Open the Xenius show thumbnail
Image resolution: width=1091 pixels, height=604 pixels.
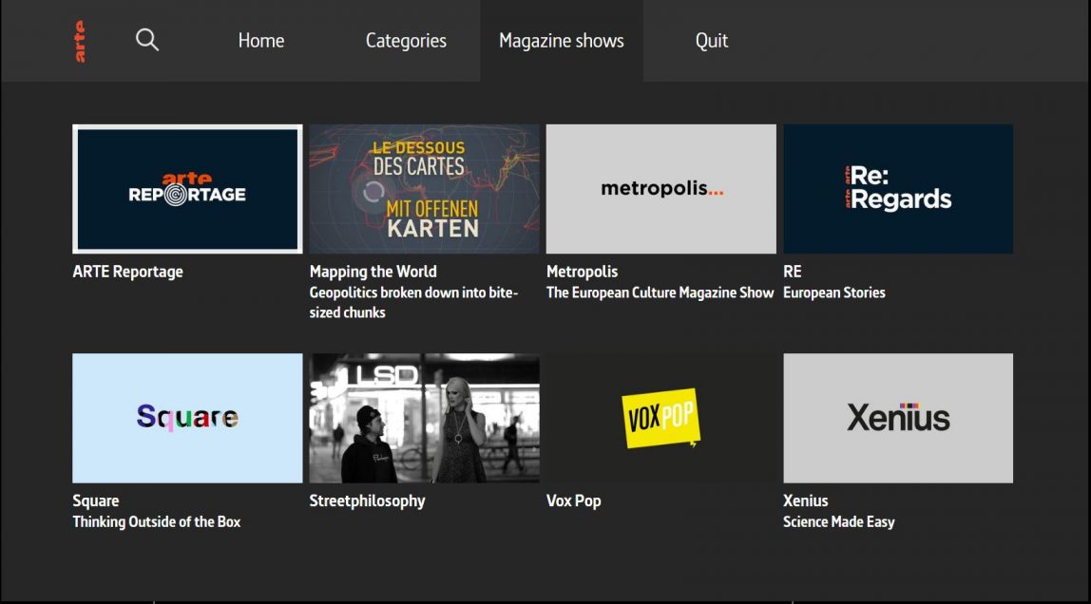[x=898, y=418]
